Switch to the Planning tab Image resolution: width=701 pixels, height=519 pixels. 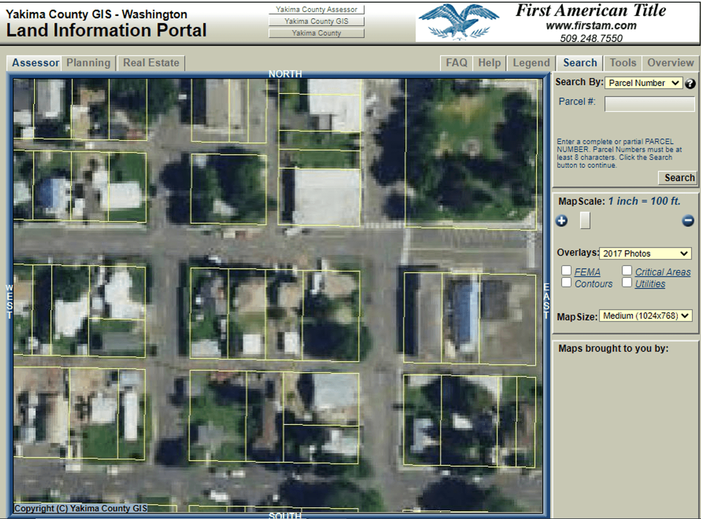88,63
